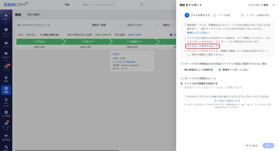This screenshot has height=151, width=278.
Task: Select the highlighted 商談 sidebar icon
Action: (x=6, y=90)
